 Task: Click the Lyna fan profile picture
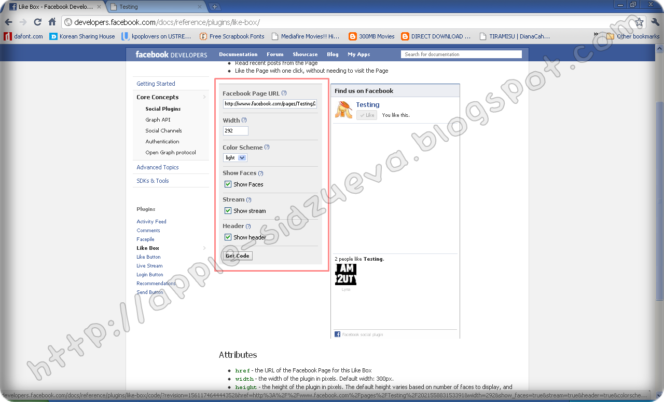pyautogui.click(x=346, y=274)
